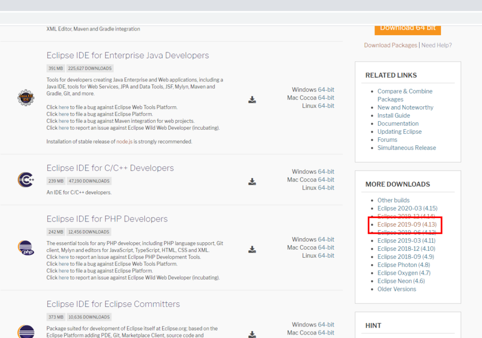
Task: Click the download icon for C/C++ Developers
Action: [252, 182]
